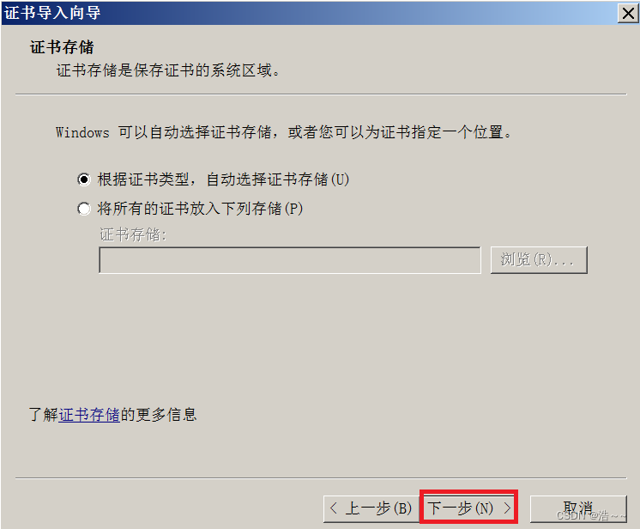Proceed with 下一步(N) button
640x529 pixels.
pyautogui.click(x=469, y=508)
